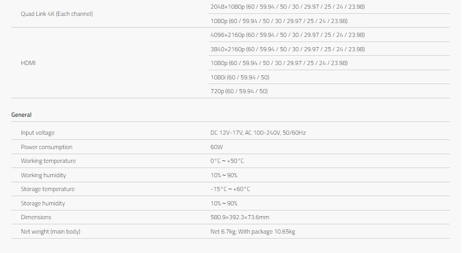Click the 2048×1080p format line
This screenshot has height=253, width=463.
pyautogui.click(x=287, y=7)
